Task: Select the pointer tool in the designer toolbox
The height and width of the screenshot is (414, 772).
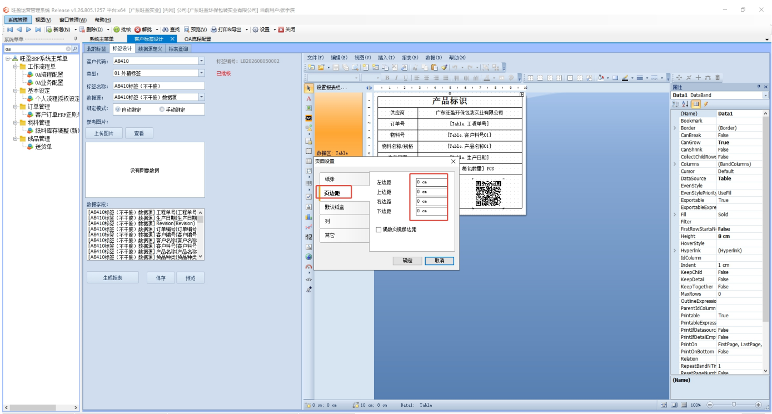Action: pos(308,88)
